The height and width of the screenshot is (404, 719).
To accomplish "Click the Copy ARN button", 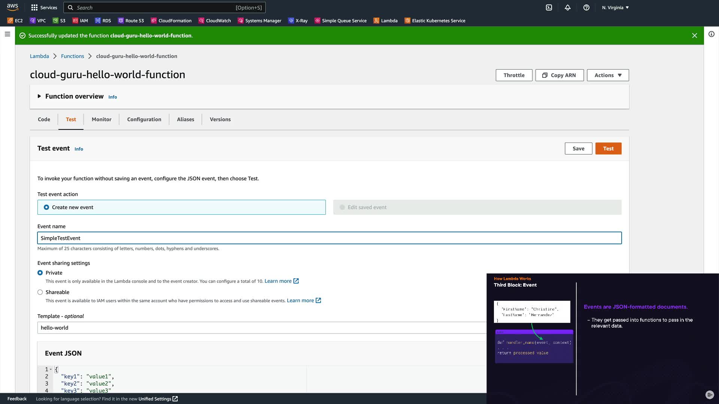I will pyautogui.click(x=559, y=75).
